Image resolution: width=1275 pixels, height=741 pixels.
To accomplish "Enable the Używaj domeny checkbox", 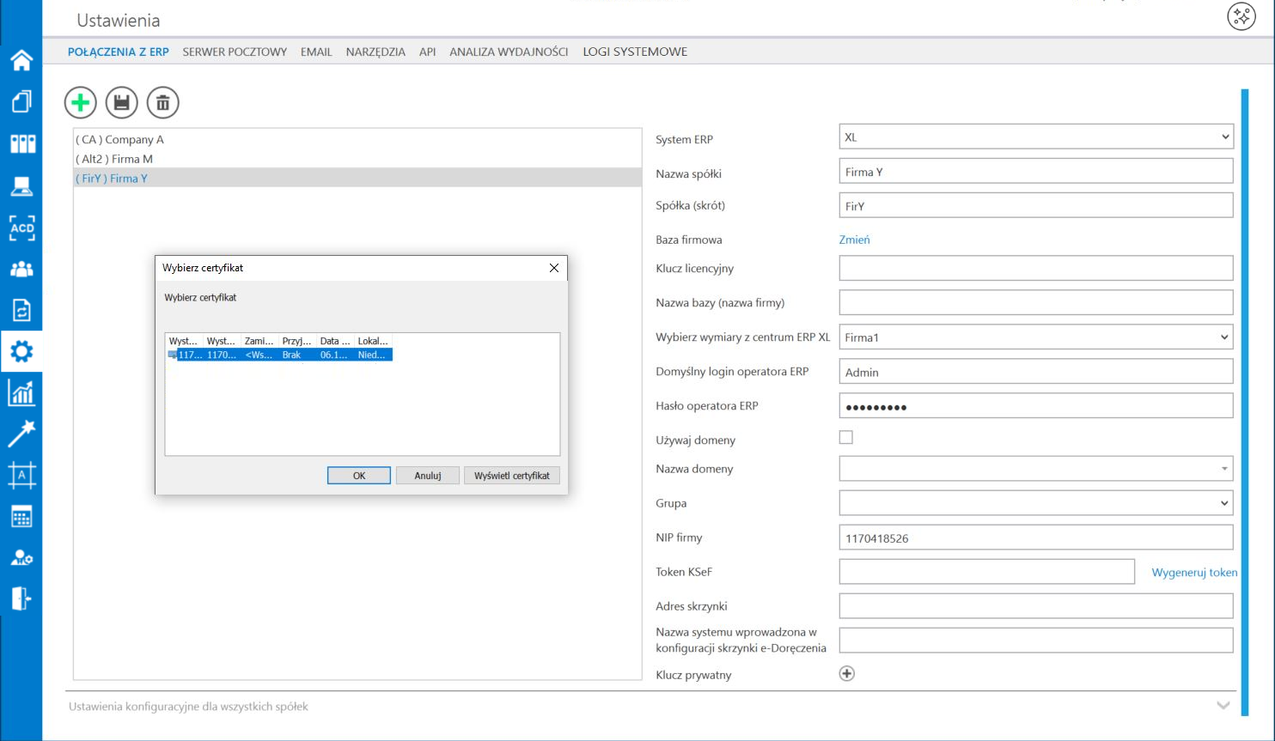I will pos(846,438).
